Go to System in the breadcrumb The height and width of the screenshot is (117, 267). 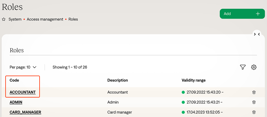pos(15,19)
